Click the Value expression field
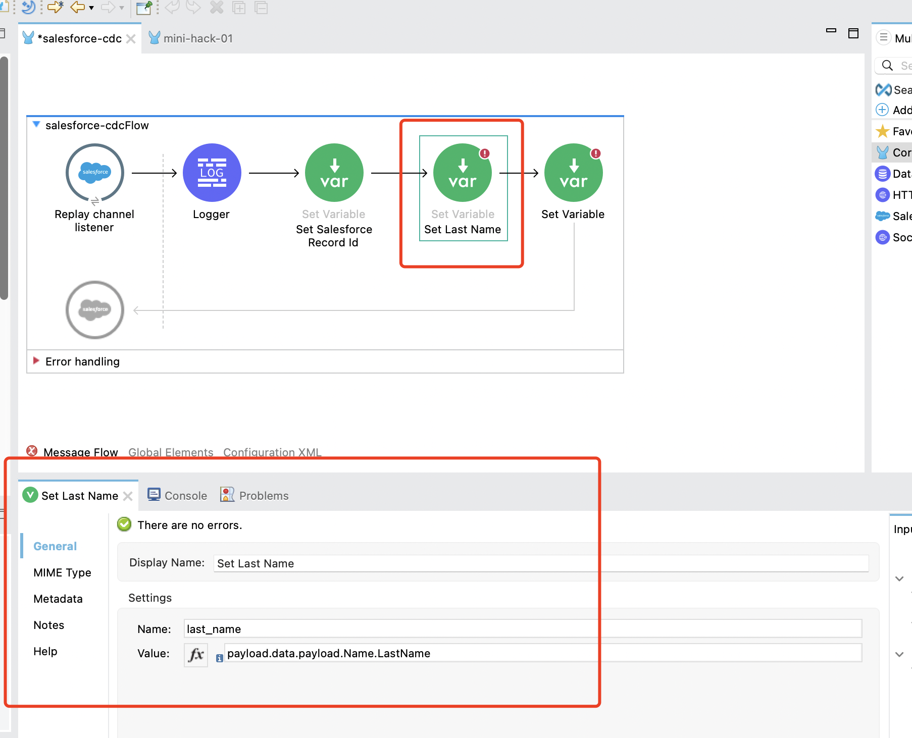Viewport: 912px width, 738px height. pyautogui.click(x=543, y=653)
